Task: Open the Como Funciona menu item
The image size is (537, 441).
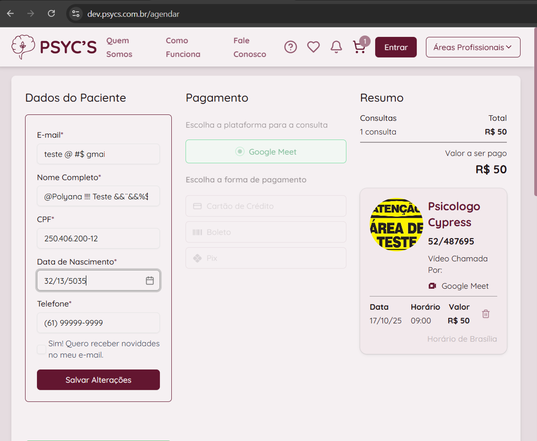Action: click(x=183, y=47)
